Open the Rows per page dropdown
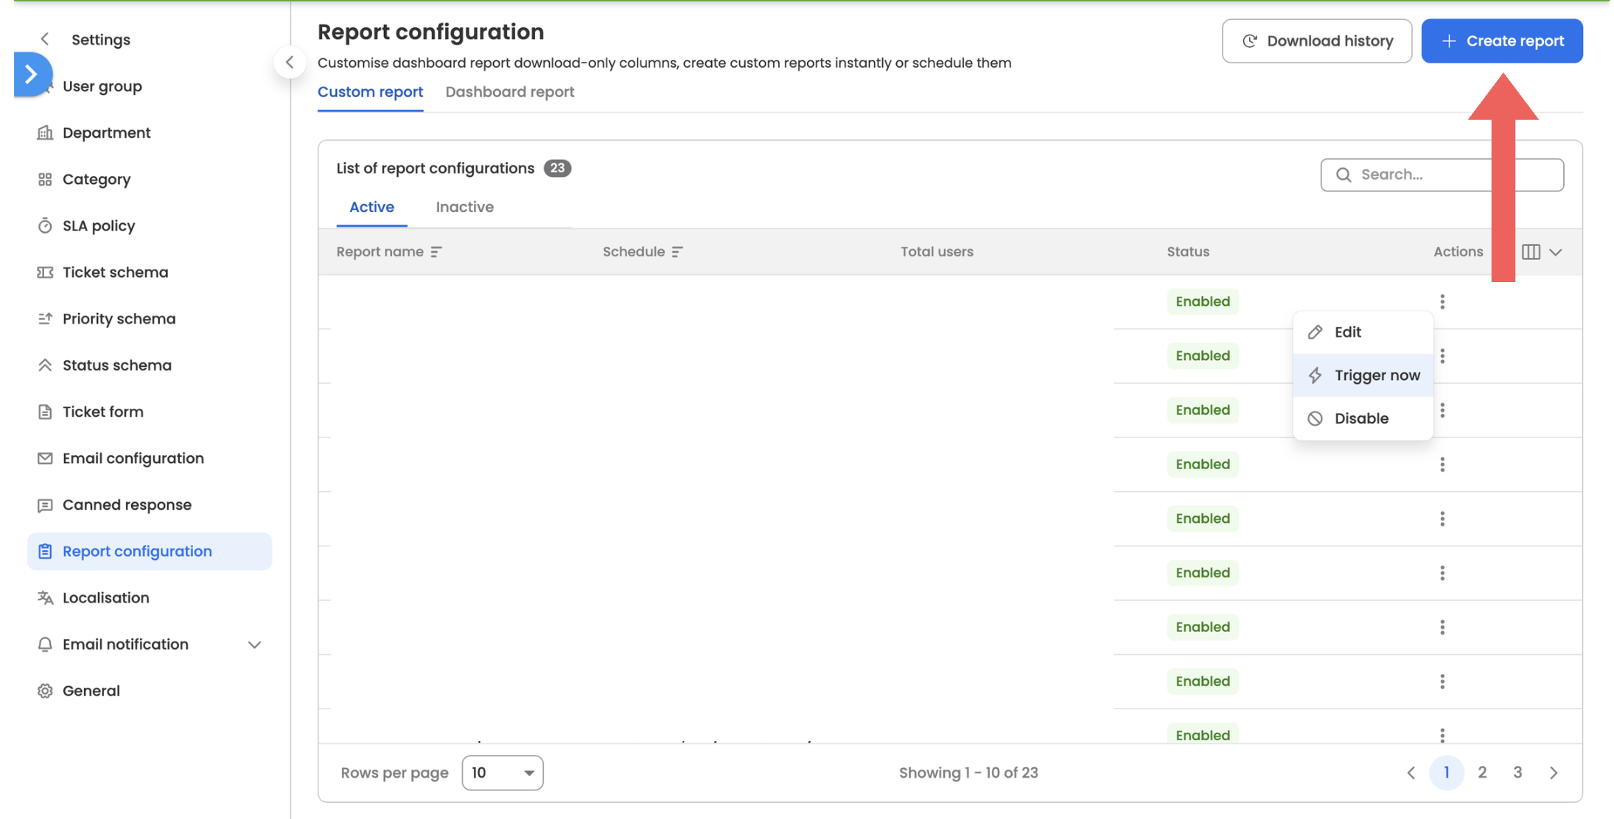The height and width of the screenshot is (819, 1614). (x=503, y=773)
